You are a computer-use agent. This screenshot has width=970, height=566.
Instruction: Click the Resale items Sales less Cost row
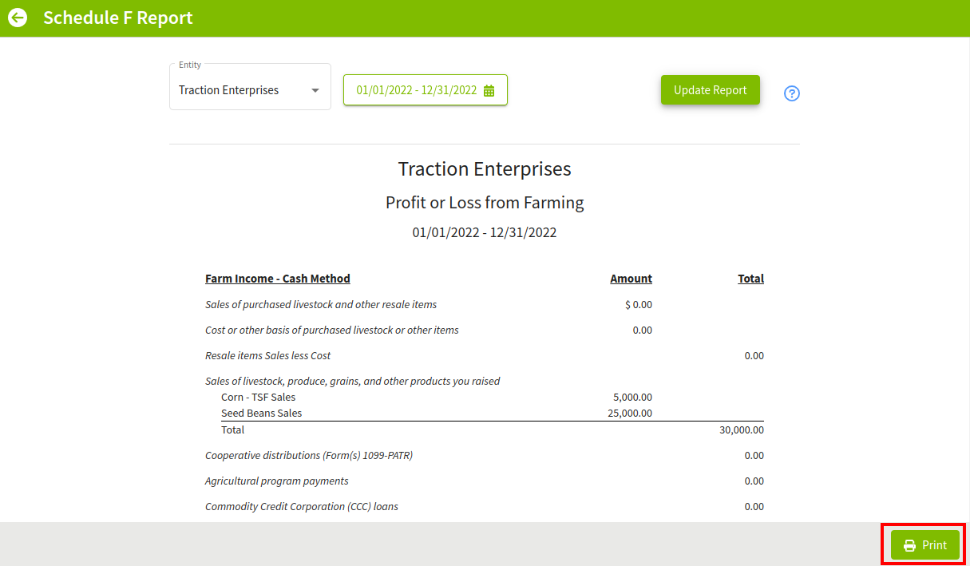tap(485, 355)
